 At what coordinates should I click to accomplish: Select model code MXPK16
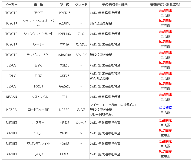(65, 13)
